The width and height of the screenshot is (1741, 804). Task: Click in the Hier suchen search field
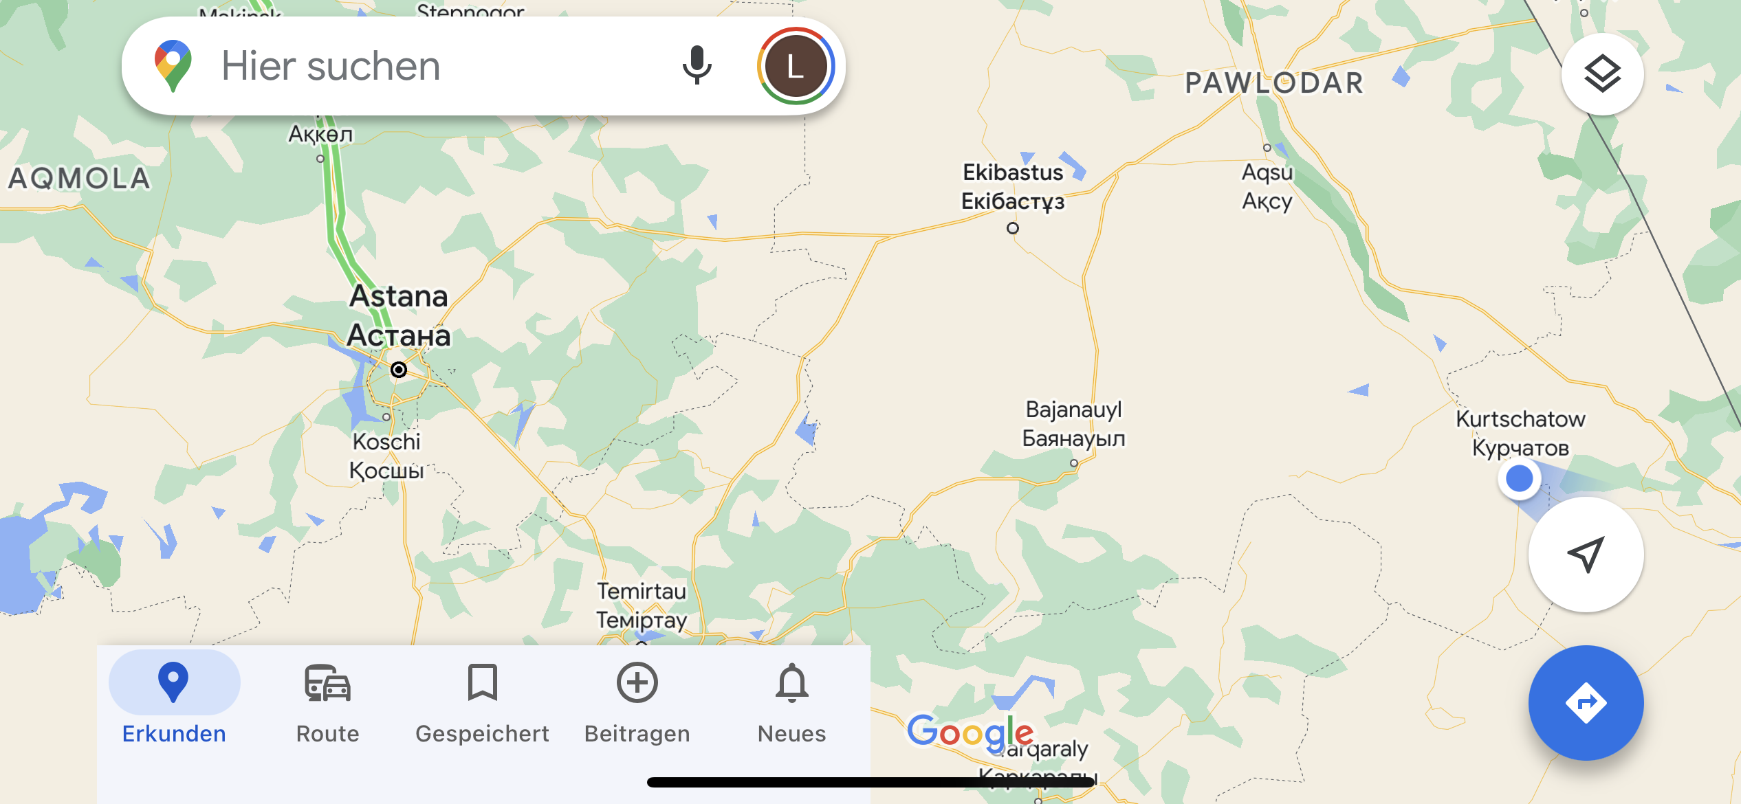[440, 66]
